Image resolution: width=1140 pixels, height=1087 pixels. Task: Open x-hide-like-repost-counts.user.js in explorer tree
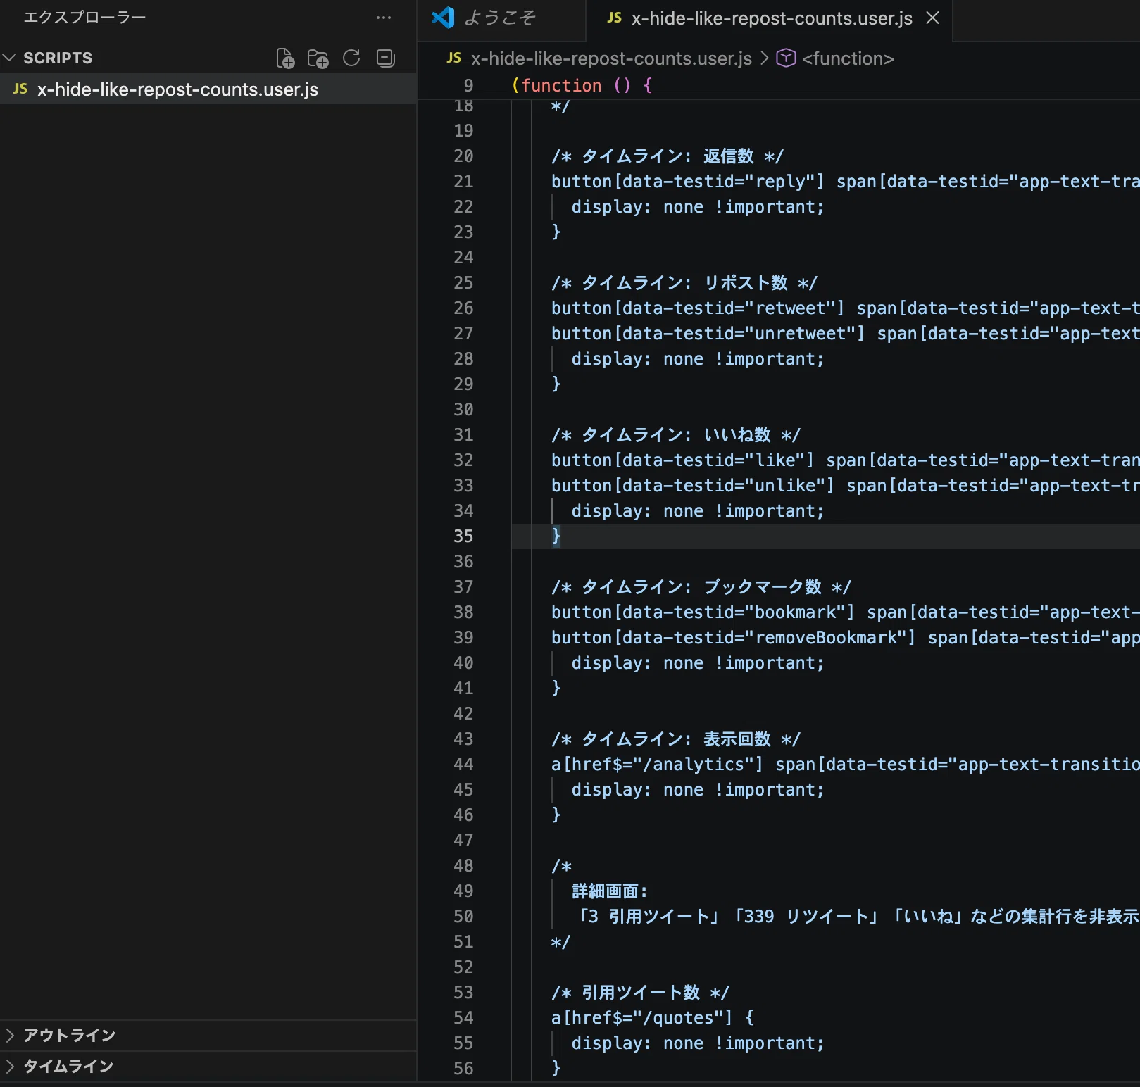[208, 89]
